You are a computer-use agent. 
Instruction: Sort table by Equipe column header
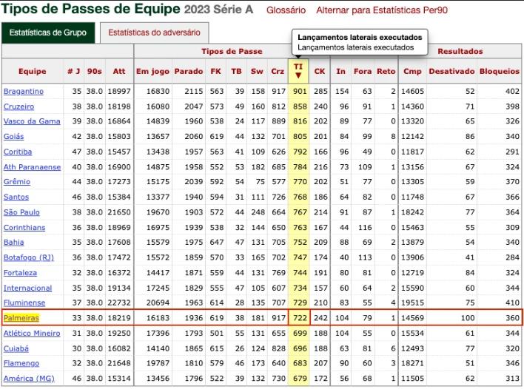click(32, 72)
